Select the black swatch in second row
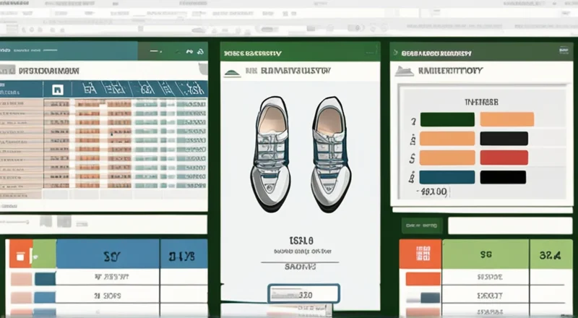 [504, 139]
